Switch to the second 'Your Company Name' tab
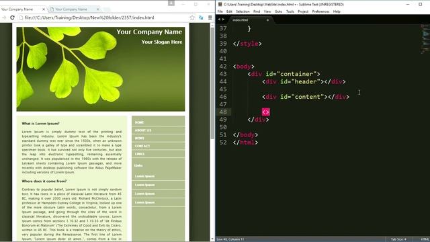 point(71,9)
